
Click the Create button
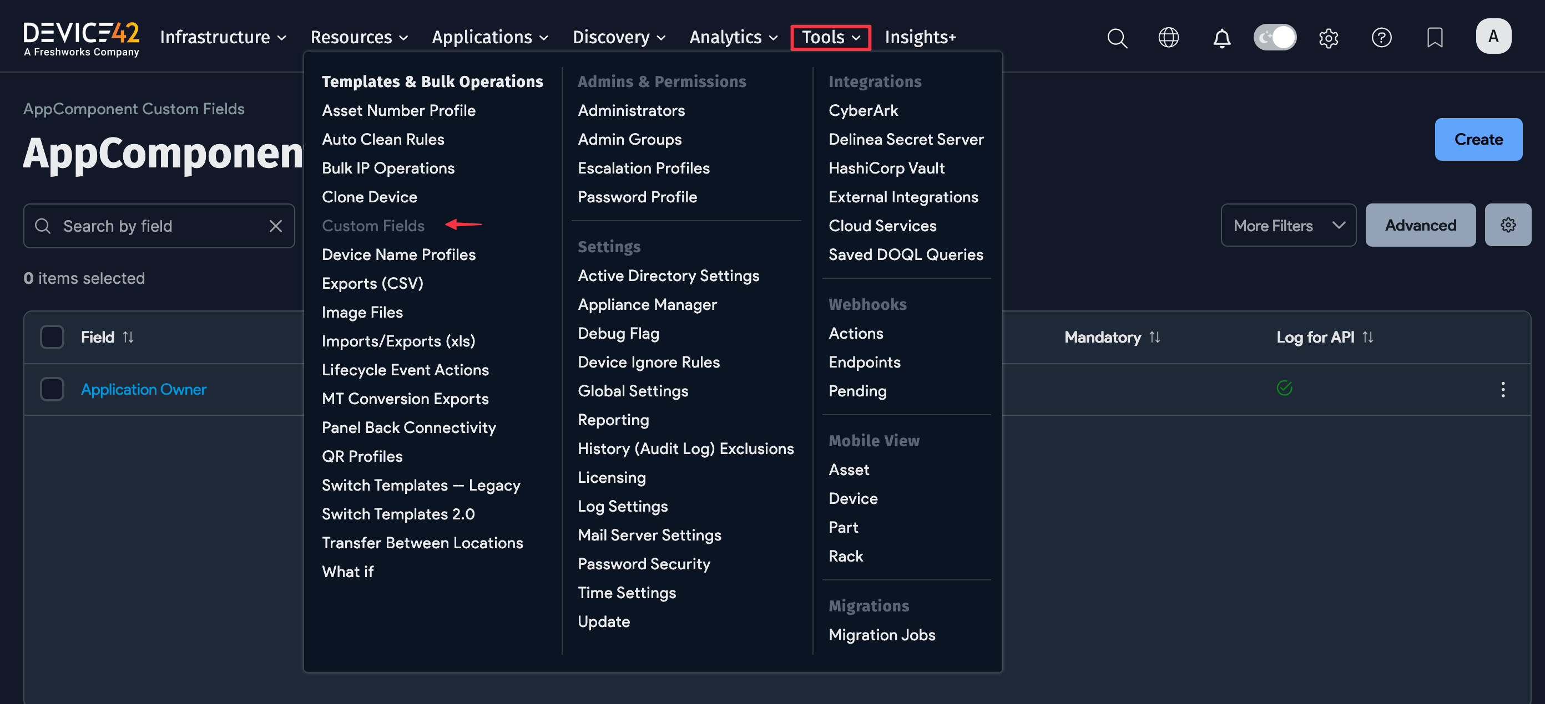pos(1478,139)
